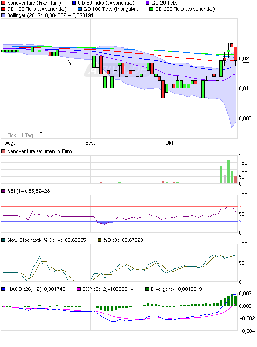Click the tallest green volume bar

click(x=228, y=172)
